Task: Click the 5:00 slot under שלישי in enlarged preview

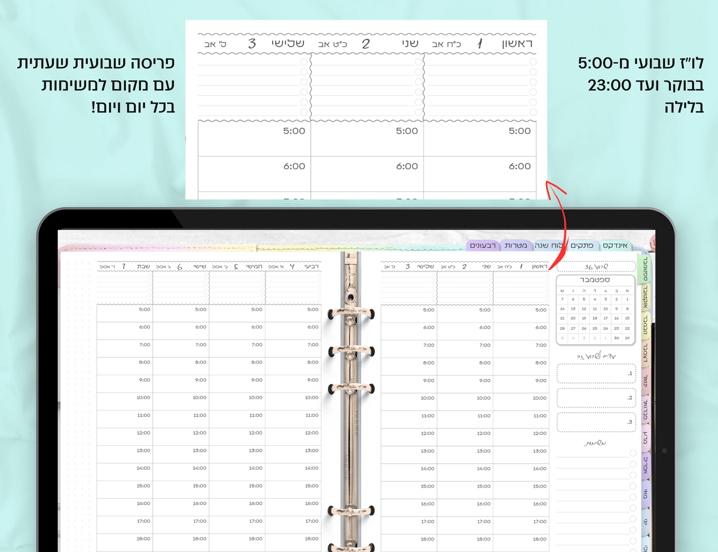Action: 254,139
